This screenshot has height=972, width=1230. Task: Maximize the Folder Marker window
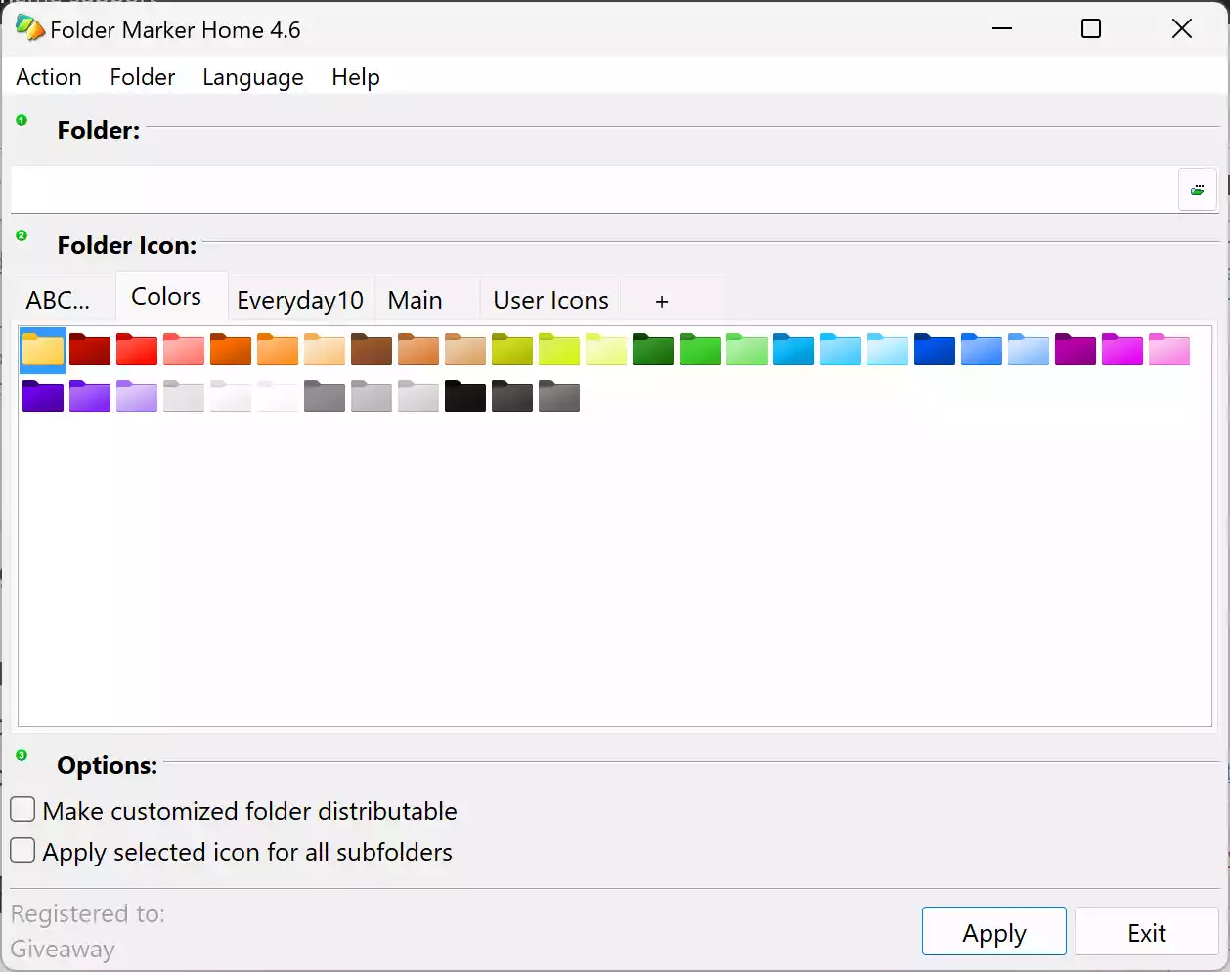1091,28
